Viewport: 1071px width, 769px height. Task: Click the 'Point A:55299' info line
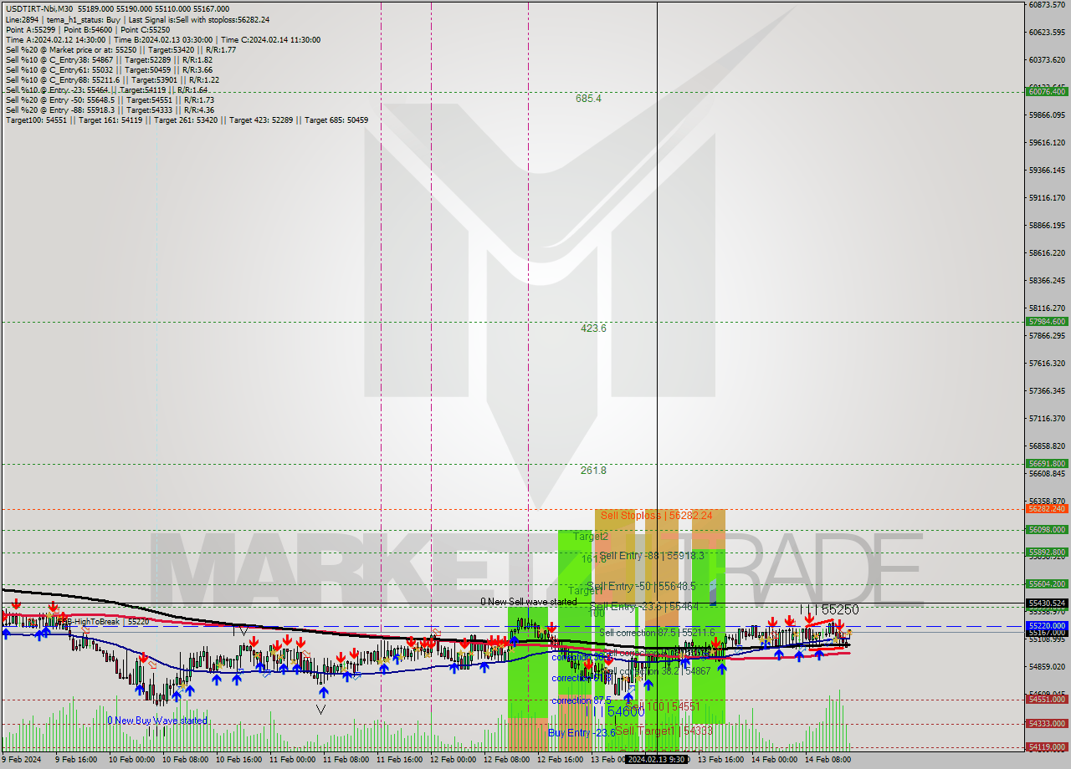88,29
